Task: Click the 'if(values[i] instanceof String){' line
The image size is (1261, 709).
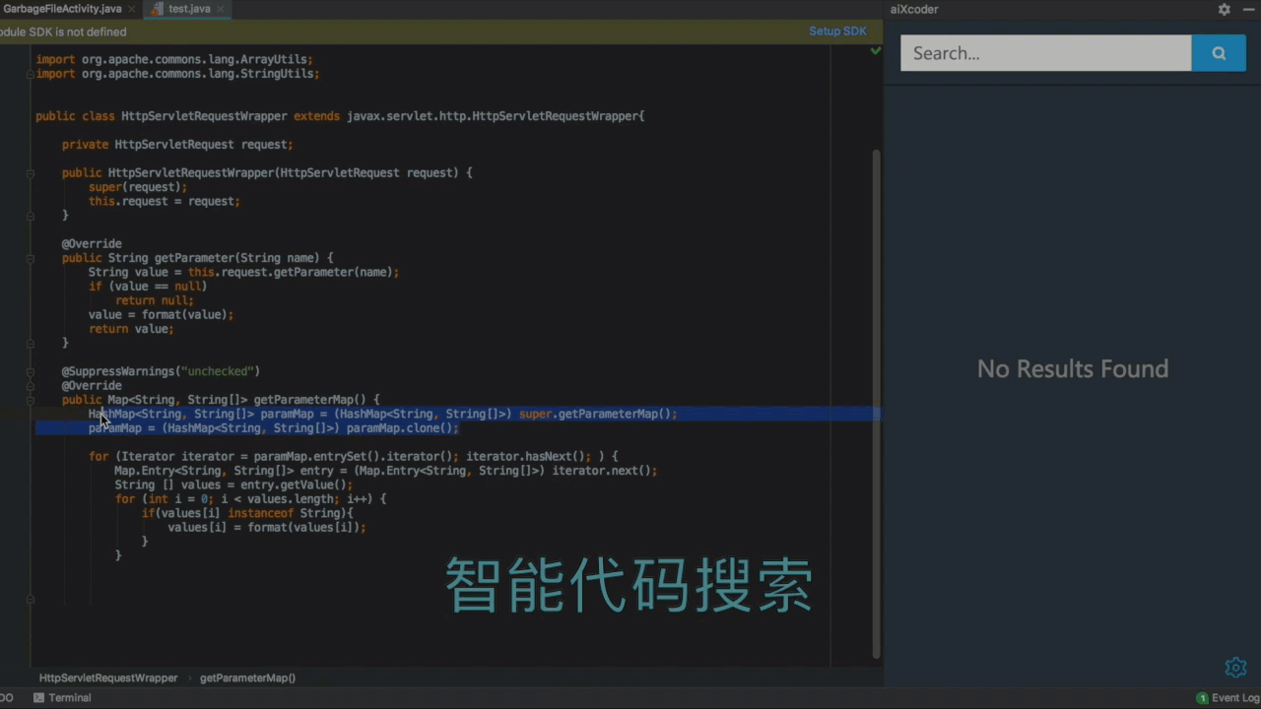Action: coord(247,513)
